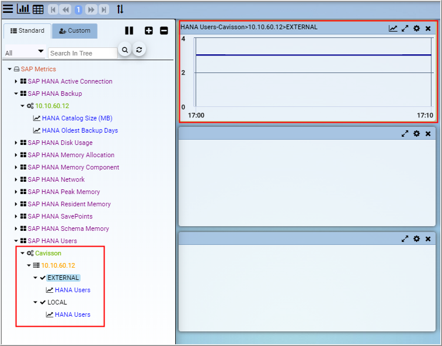This screenshot has width=442, height=346.
Task: Open HANA Catalog Size (MB) graph
Action: click(77, 118)
